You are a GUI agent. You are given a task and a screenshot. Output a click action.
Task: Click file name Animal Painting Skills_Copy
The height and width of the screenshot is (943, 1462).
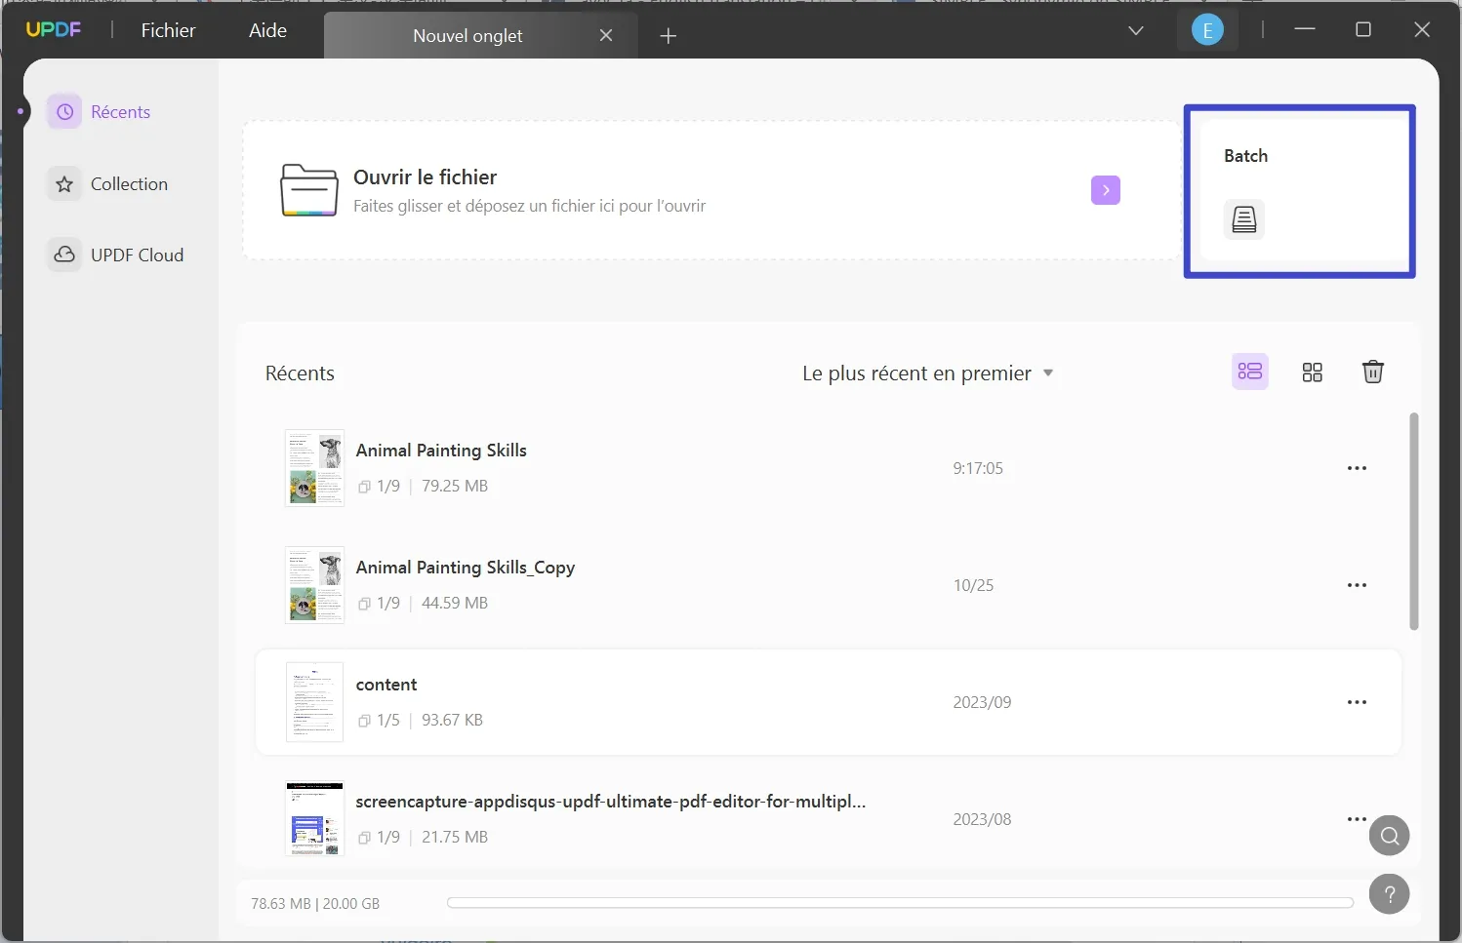click(466, 568)
